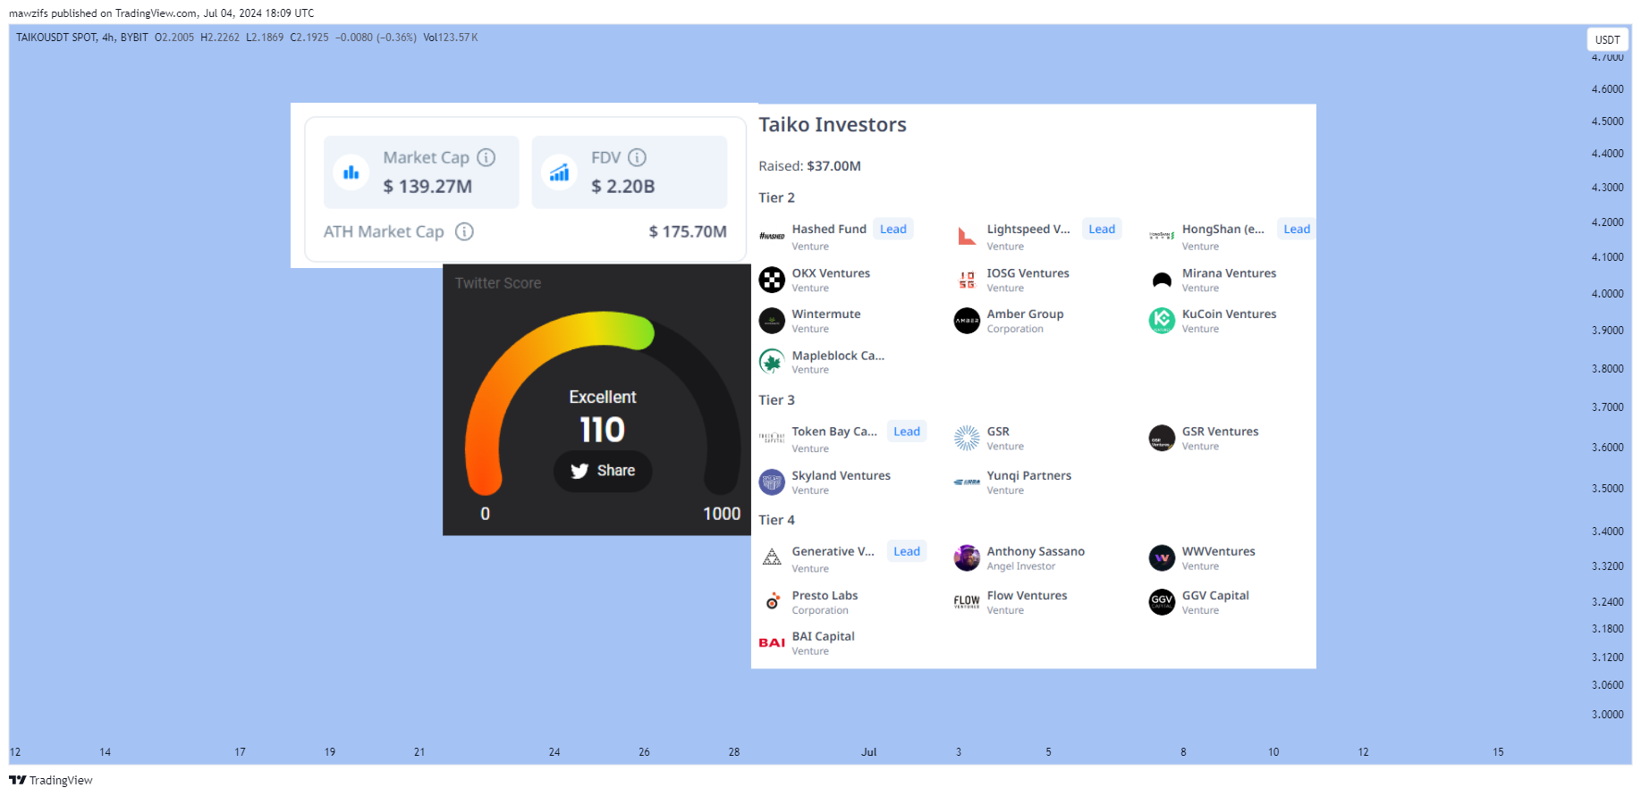
Task: Click the GGV Capital logo
Action: click(1162, 602)
